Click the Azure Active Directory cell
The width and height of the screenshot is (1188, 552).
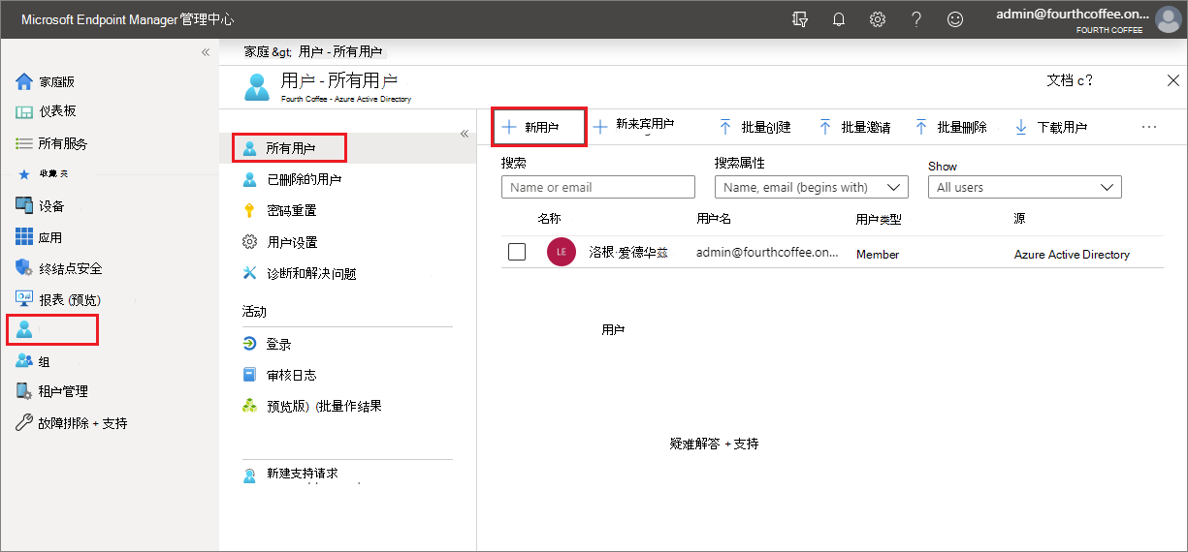pyautogui.click(x=1072, y=254)
